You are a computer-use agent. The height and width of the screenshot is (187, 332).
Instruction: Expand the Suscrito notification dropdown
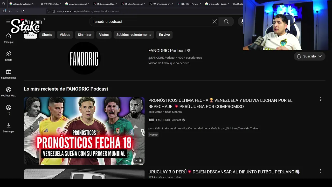click(309, 56)
